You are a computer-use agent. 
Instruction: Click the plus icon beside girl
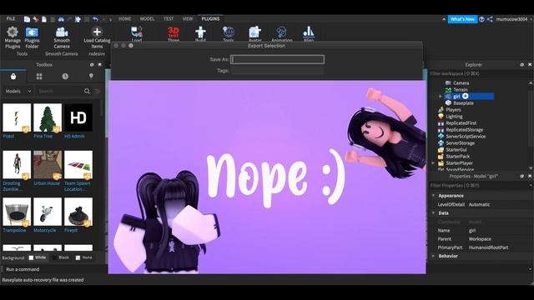click(466, 97)
